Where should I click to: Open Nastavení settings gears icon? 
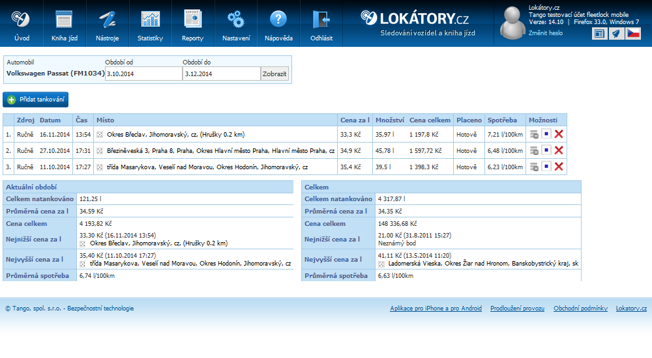(x=235, y=18)
